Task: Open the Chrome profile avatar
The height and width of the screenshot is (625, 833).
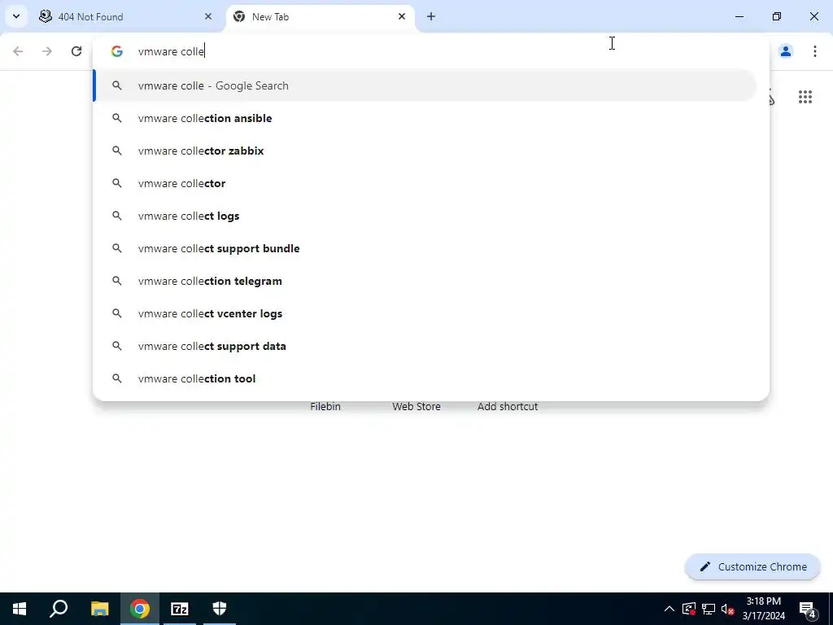Action: (x=786, y=51)
